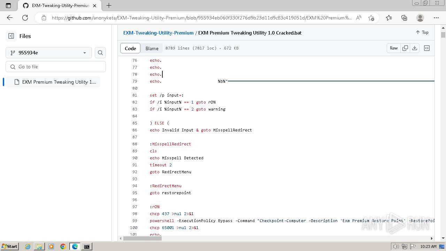The image size is (446, 251).
Task: Jump to Top of the file
Action: [x=422, y=32]
